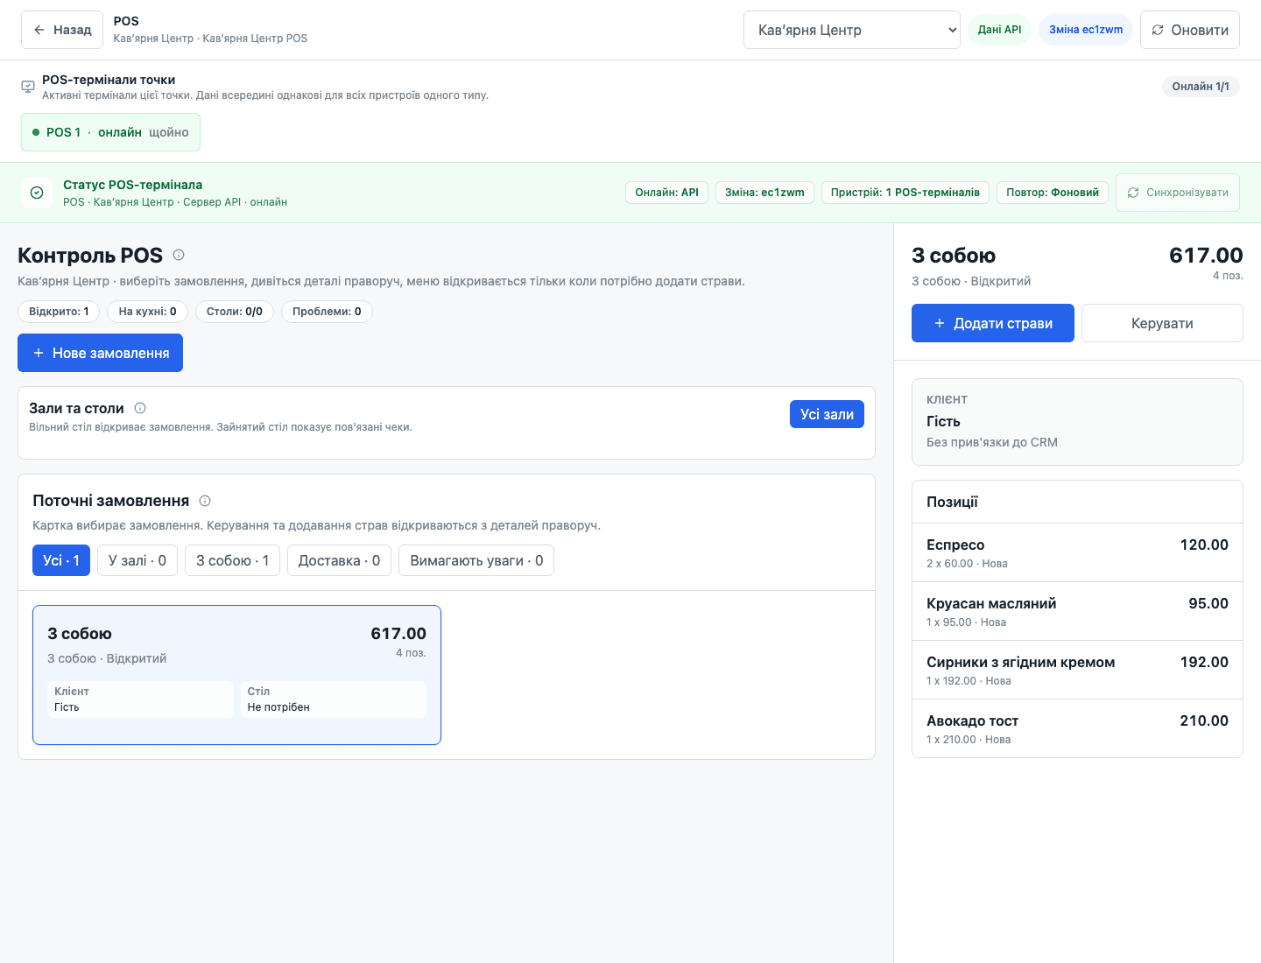
Task: Select the З собою 617.00 order card
Action: pyautogui.click(x=236, y=675)
